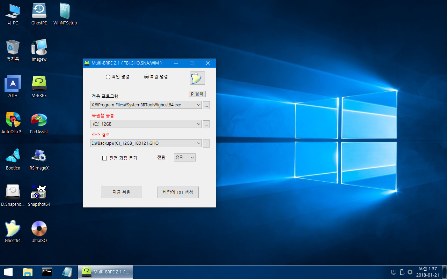This screenshot has width=447, height=279.
Task: Launch UltraISO from the desktop
Action: (x=39, y=232)
